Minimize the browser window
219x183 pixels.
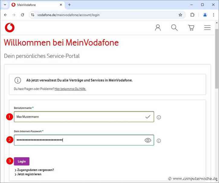point(192,5)
